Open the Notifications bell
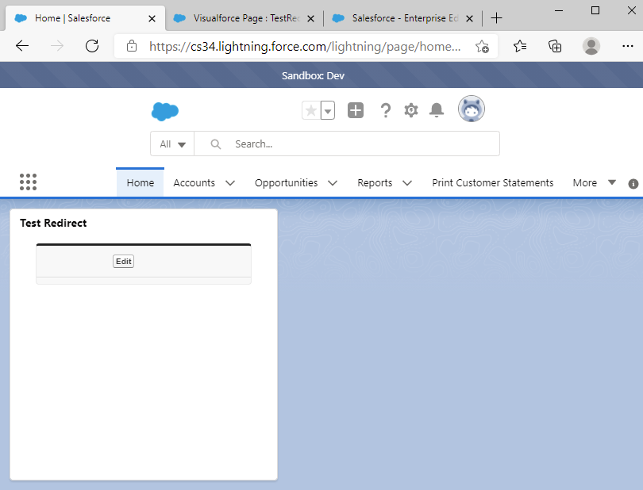Viewport: 643px width, 490px height. click(x=436, y=111)
